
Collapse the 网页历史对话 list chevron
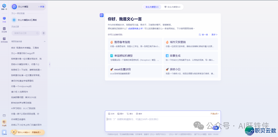[x=45, y=41]
